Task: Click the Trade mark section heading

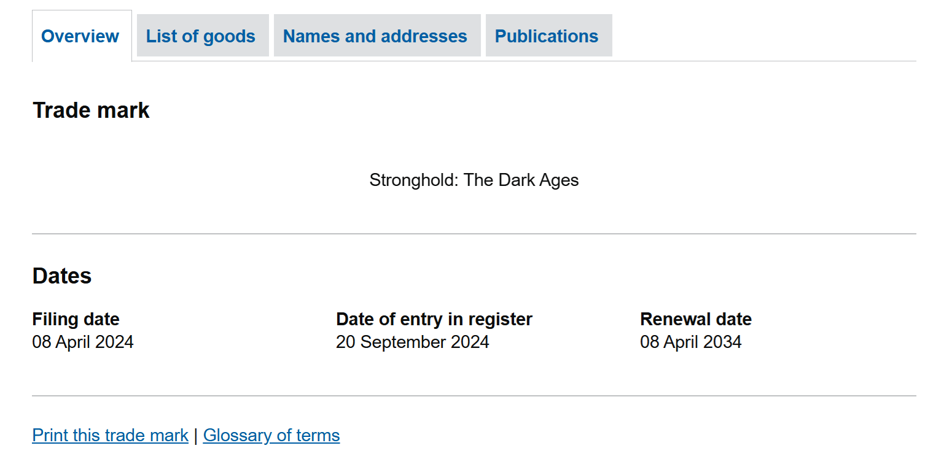Action: [x=91, y=110]
